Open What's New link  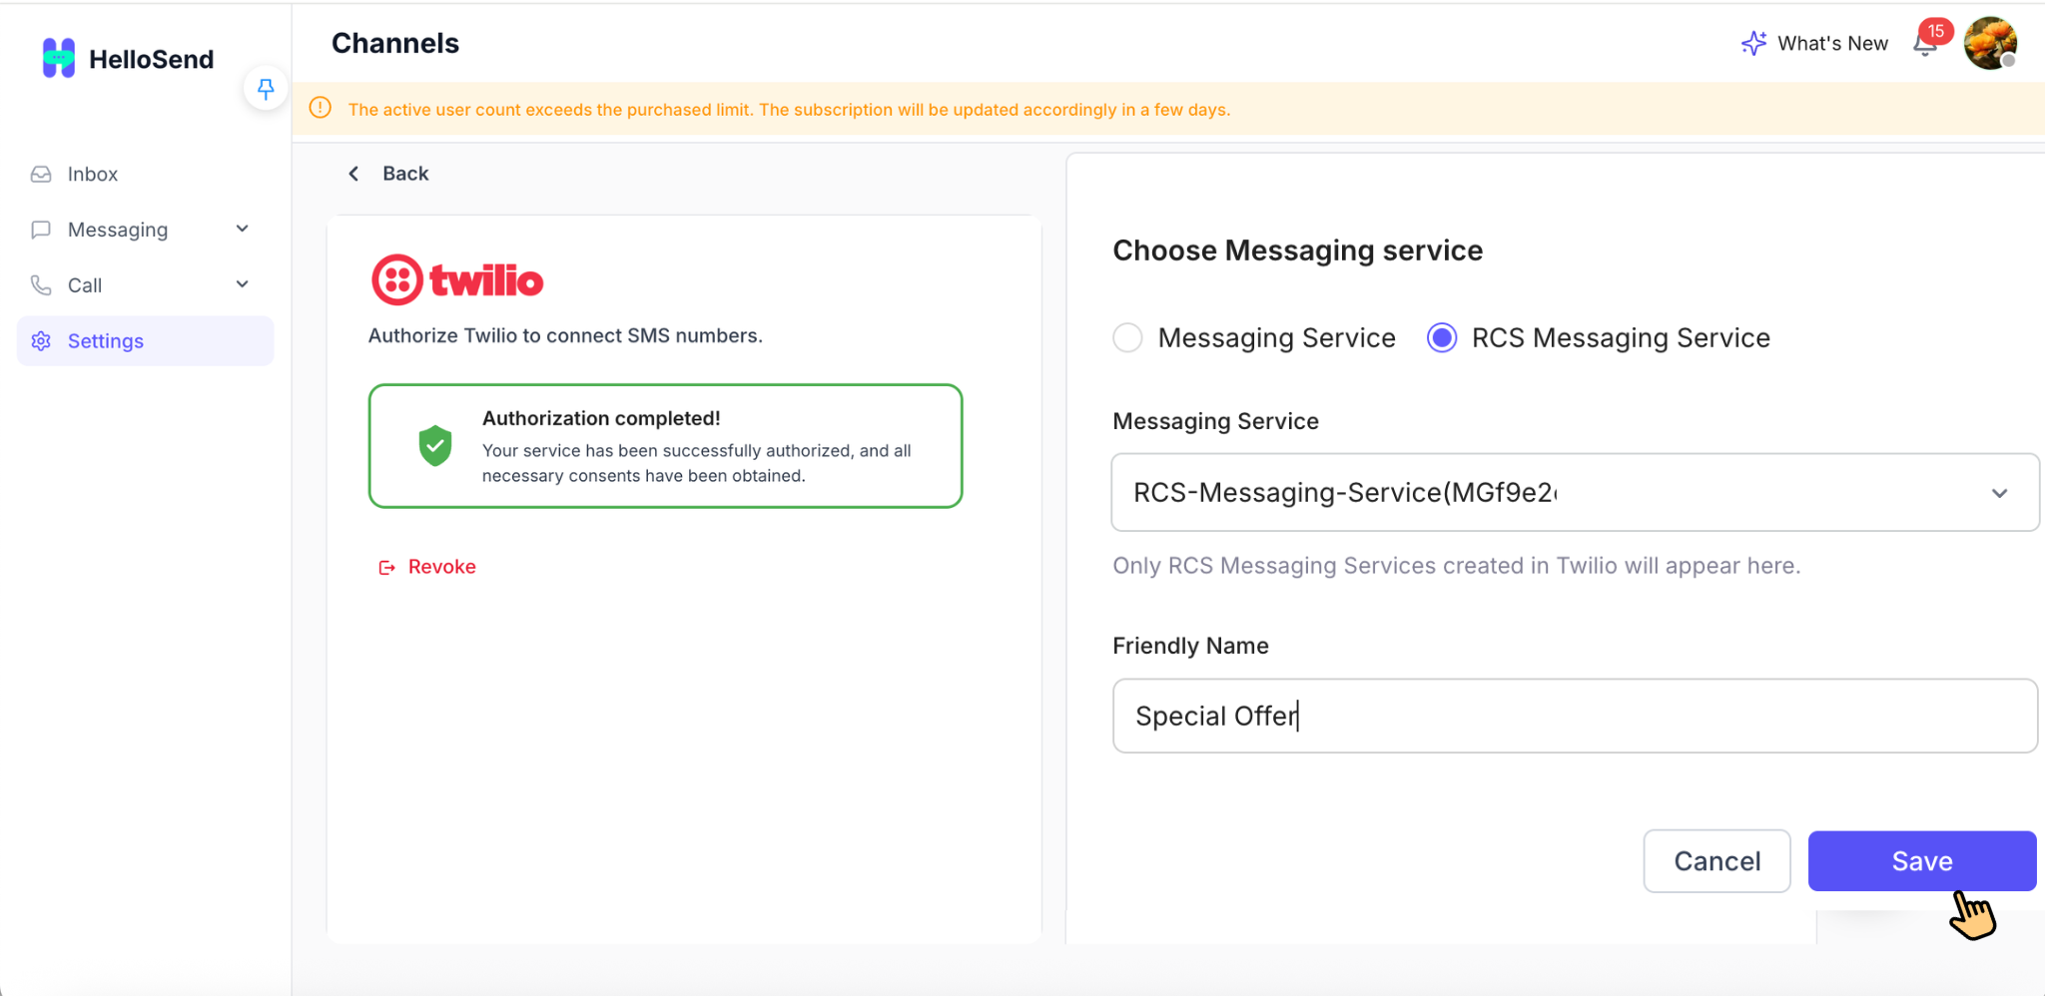pyautogui.click(x=1832, y=43)
